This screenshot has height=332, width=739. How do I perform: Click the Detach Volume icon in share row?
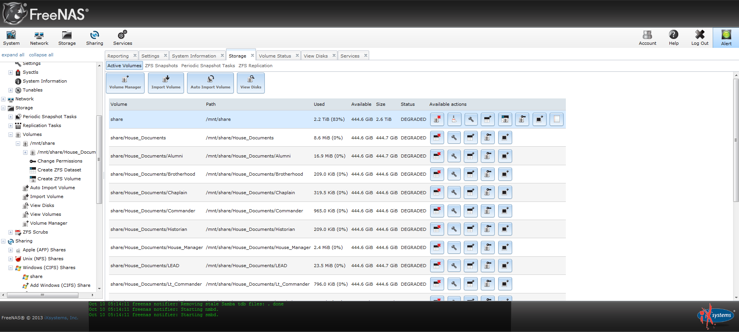(437, 120)
